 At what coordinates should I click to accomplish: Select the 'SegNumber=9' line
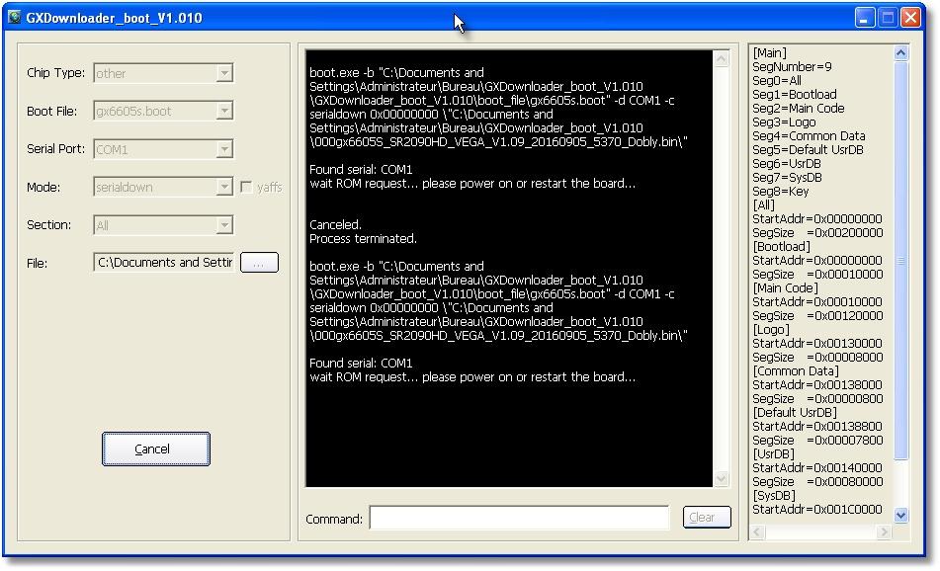[792, 66]
